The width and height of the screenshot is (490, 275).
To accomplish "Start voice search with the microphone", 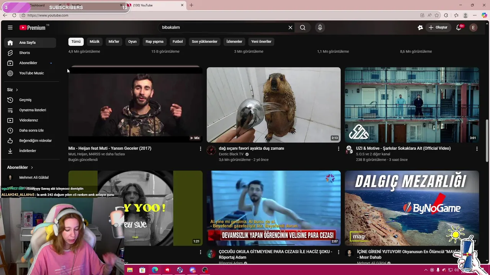I will pyautogui.click(x=320, y=27).
